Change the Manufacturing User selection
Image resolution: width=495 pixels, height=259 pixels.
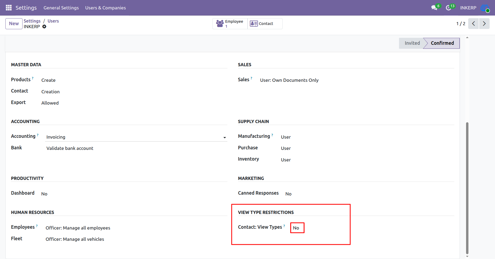pyautogui.click(x=286, y=137)
